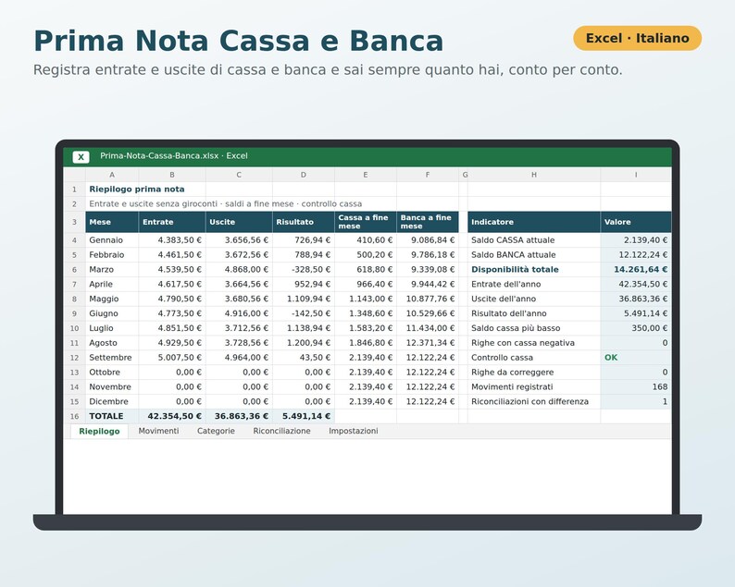The height and width of the screenshot is (587, 735).
Task: Go to the Riconciliazione sheet tab
Action: 281,431
